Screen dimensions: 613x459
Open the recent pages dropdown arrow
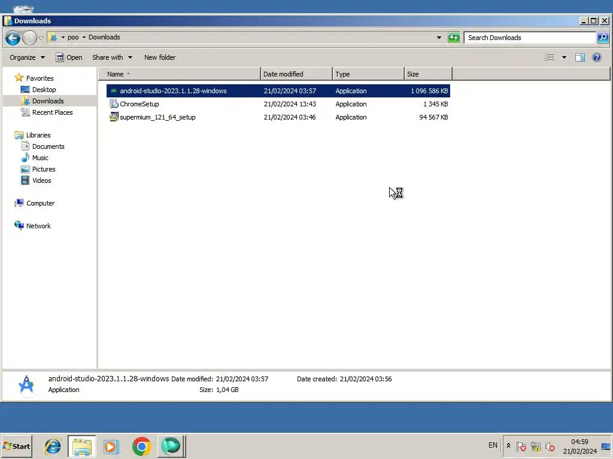[41, 38]
